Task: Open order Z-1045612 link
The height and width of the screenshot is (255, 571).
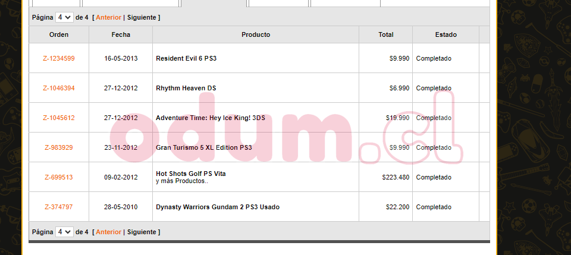Action: coord(59,118)
